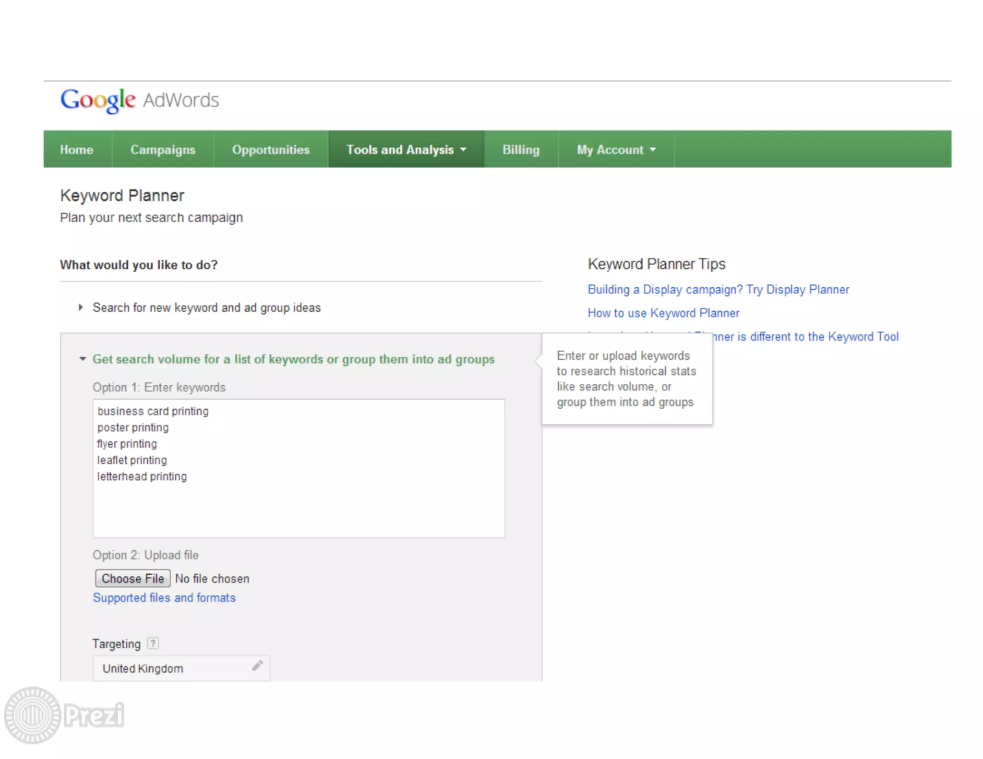Click the pencil edit icon for United Kingdom
This screenshot has height=759, width=983.
coord(257,666)
